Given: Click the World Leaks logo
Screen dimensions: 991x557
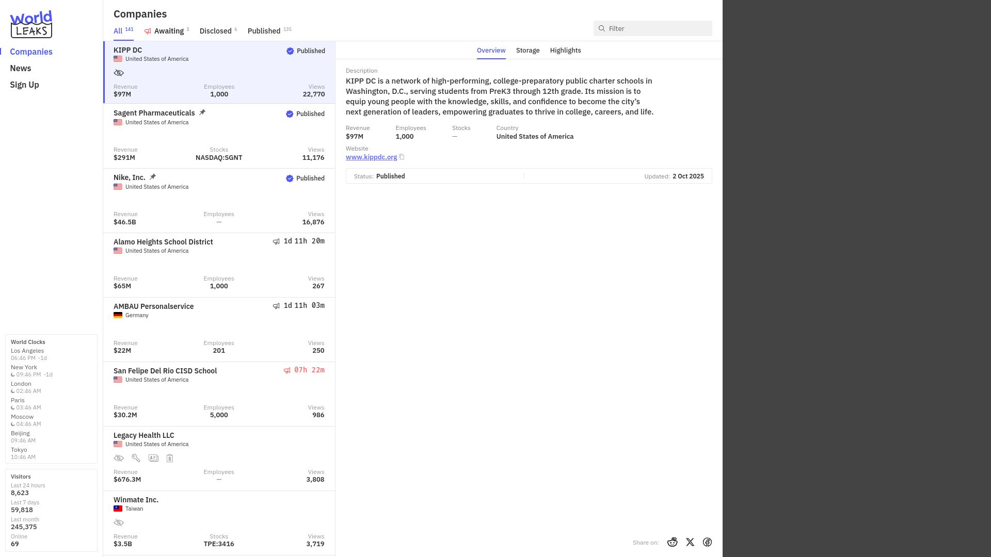Looking at the screenshot, I should [x=31, y=24].
